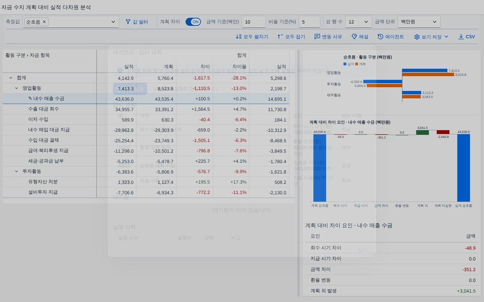Click the 금액 기준(백만) input field

point(253,22)
